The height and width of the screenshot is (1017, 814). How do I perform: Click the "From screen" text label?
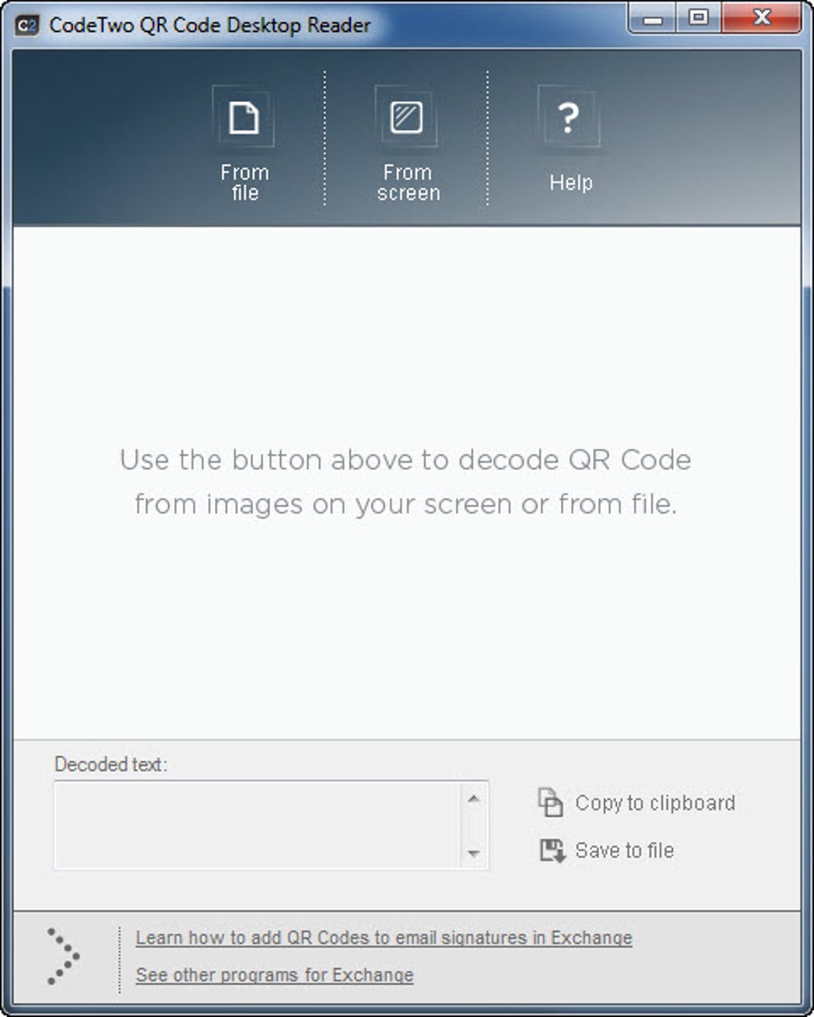408,183
